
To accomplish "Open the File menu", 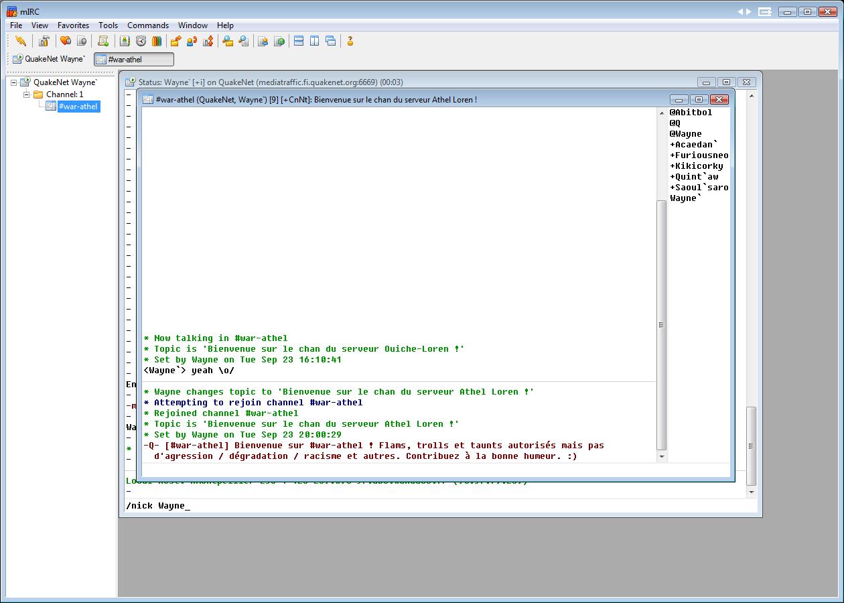I will click(16, 25).
